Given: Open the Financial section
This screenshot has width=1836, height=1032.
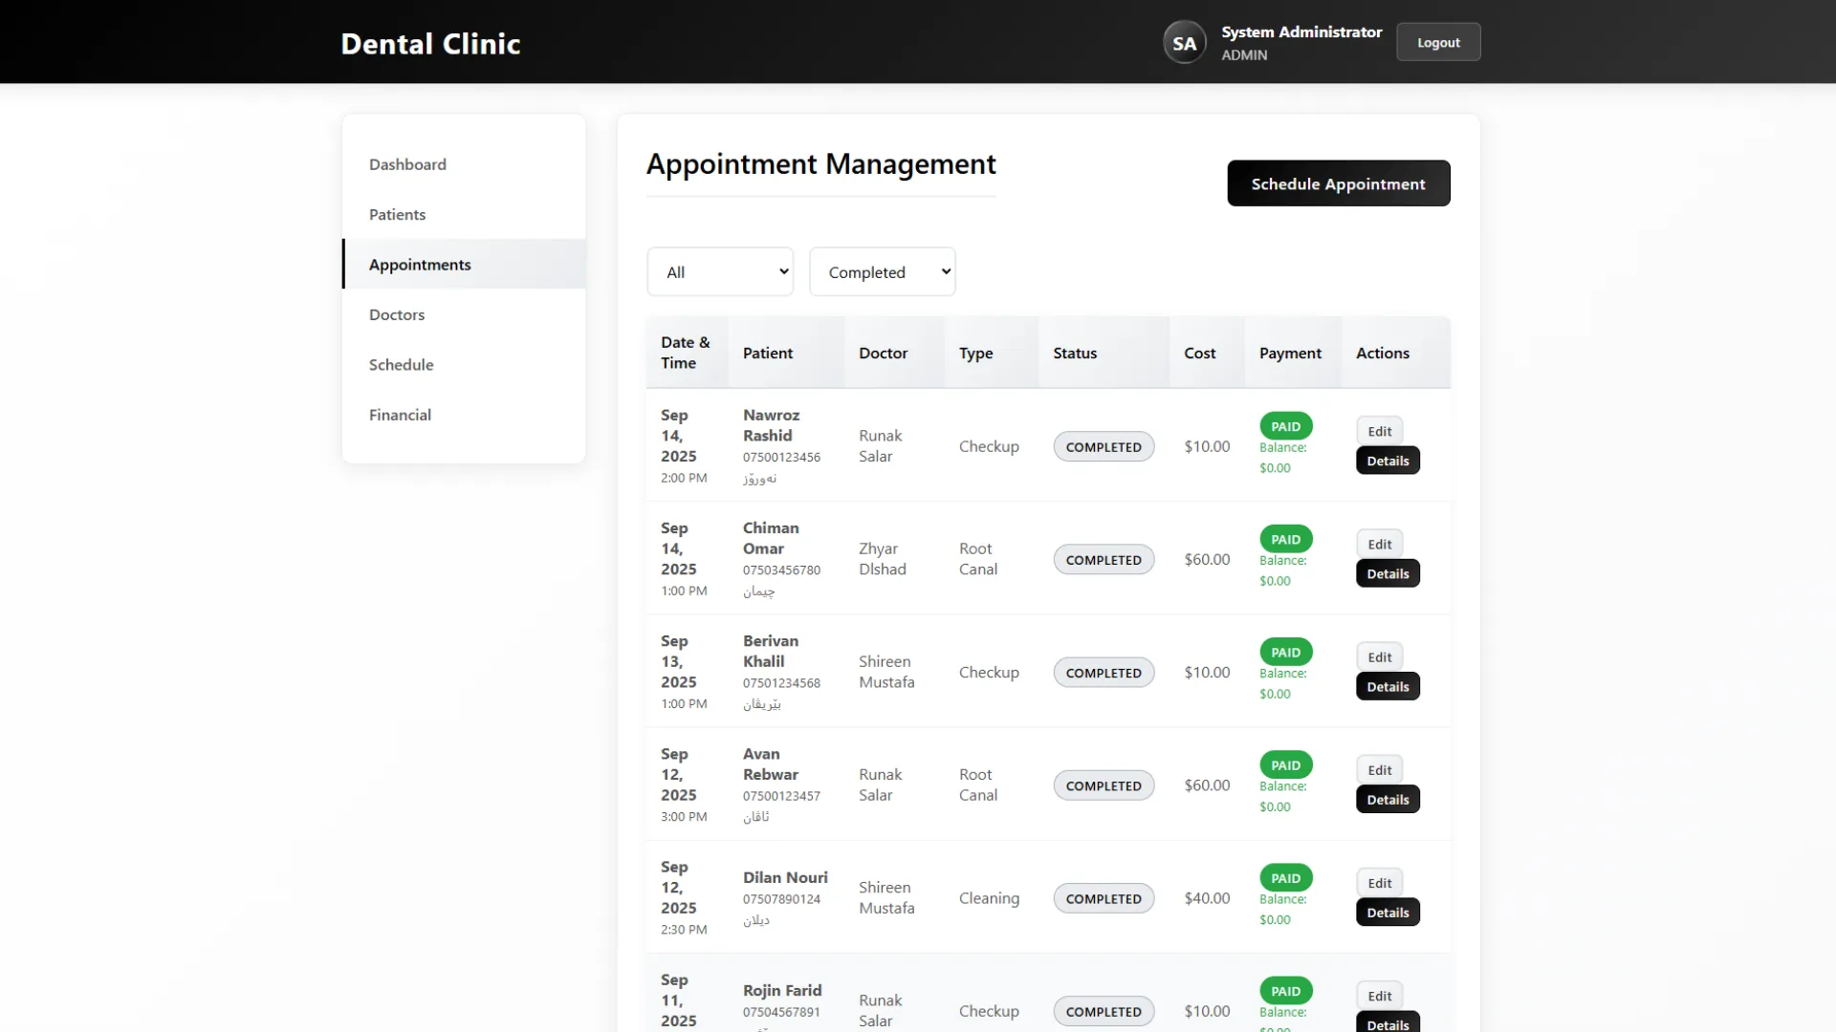Looking at the screenshot, I should (464, 415).
